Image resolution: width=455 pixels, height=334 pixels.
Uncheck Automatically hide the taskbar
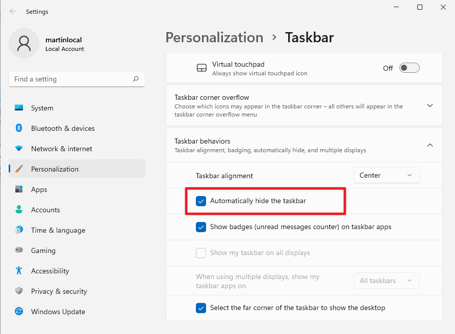point(201,201)
